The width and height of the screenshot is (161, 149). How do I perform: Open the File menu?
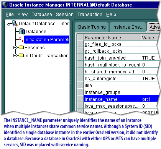click(10, 15)
